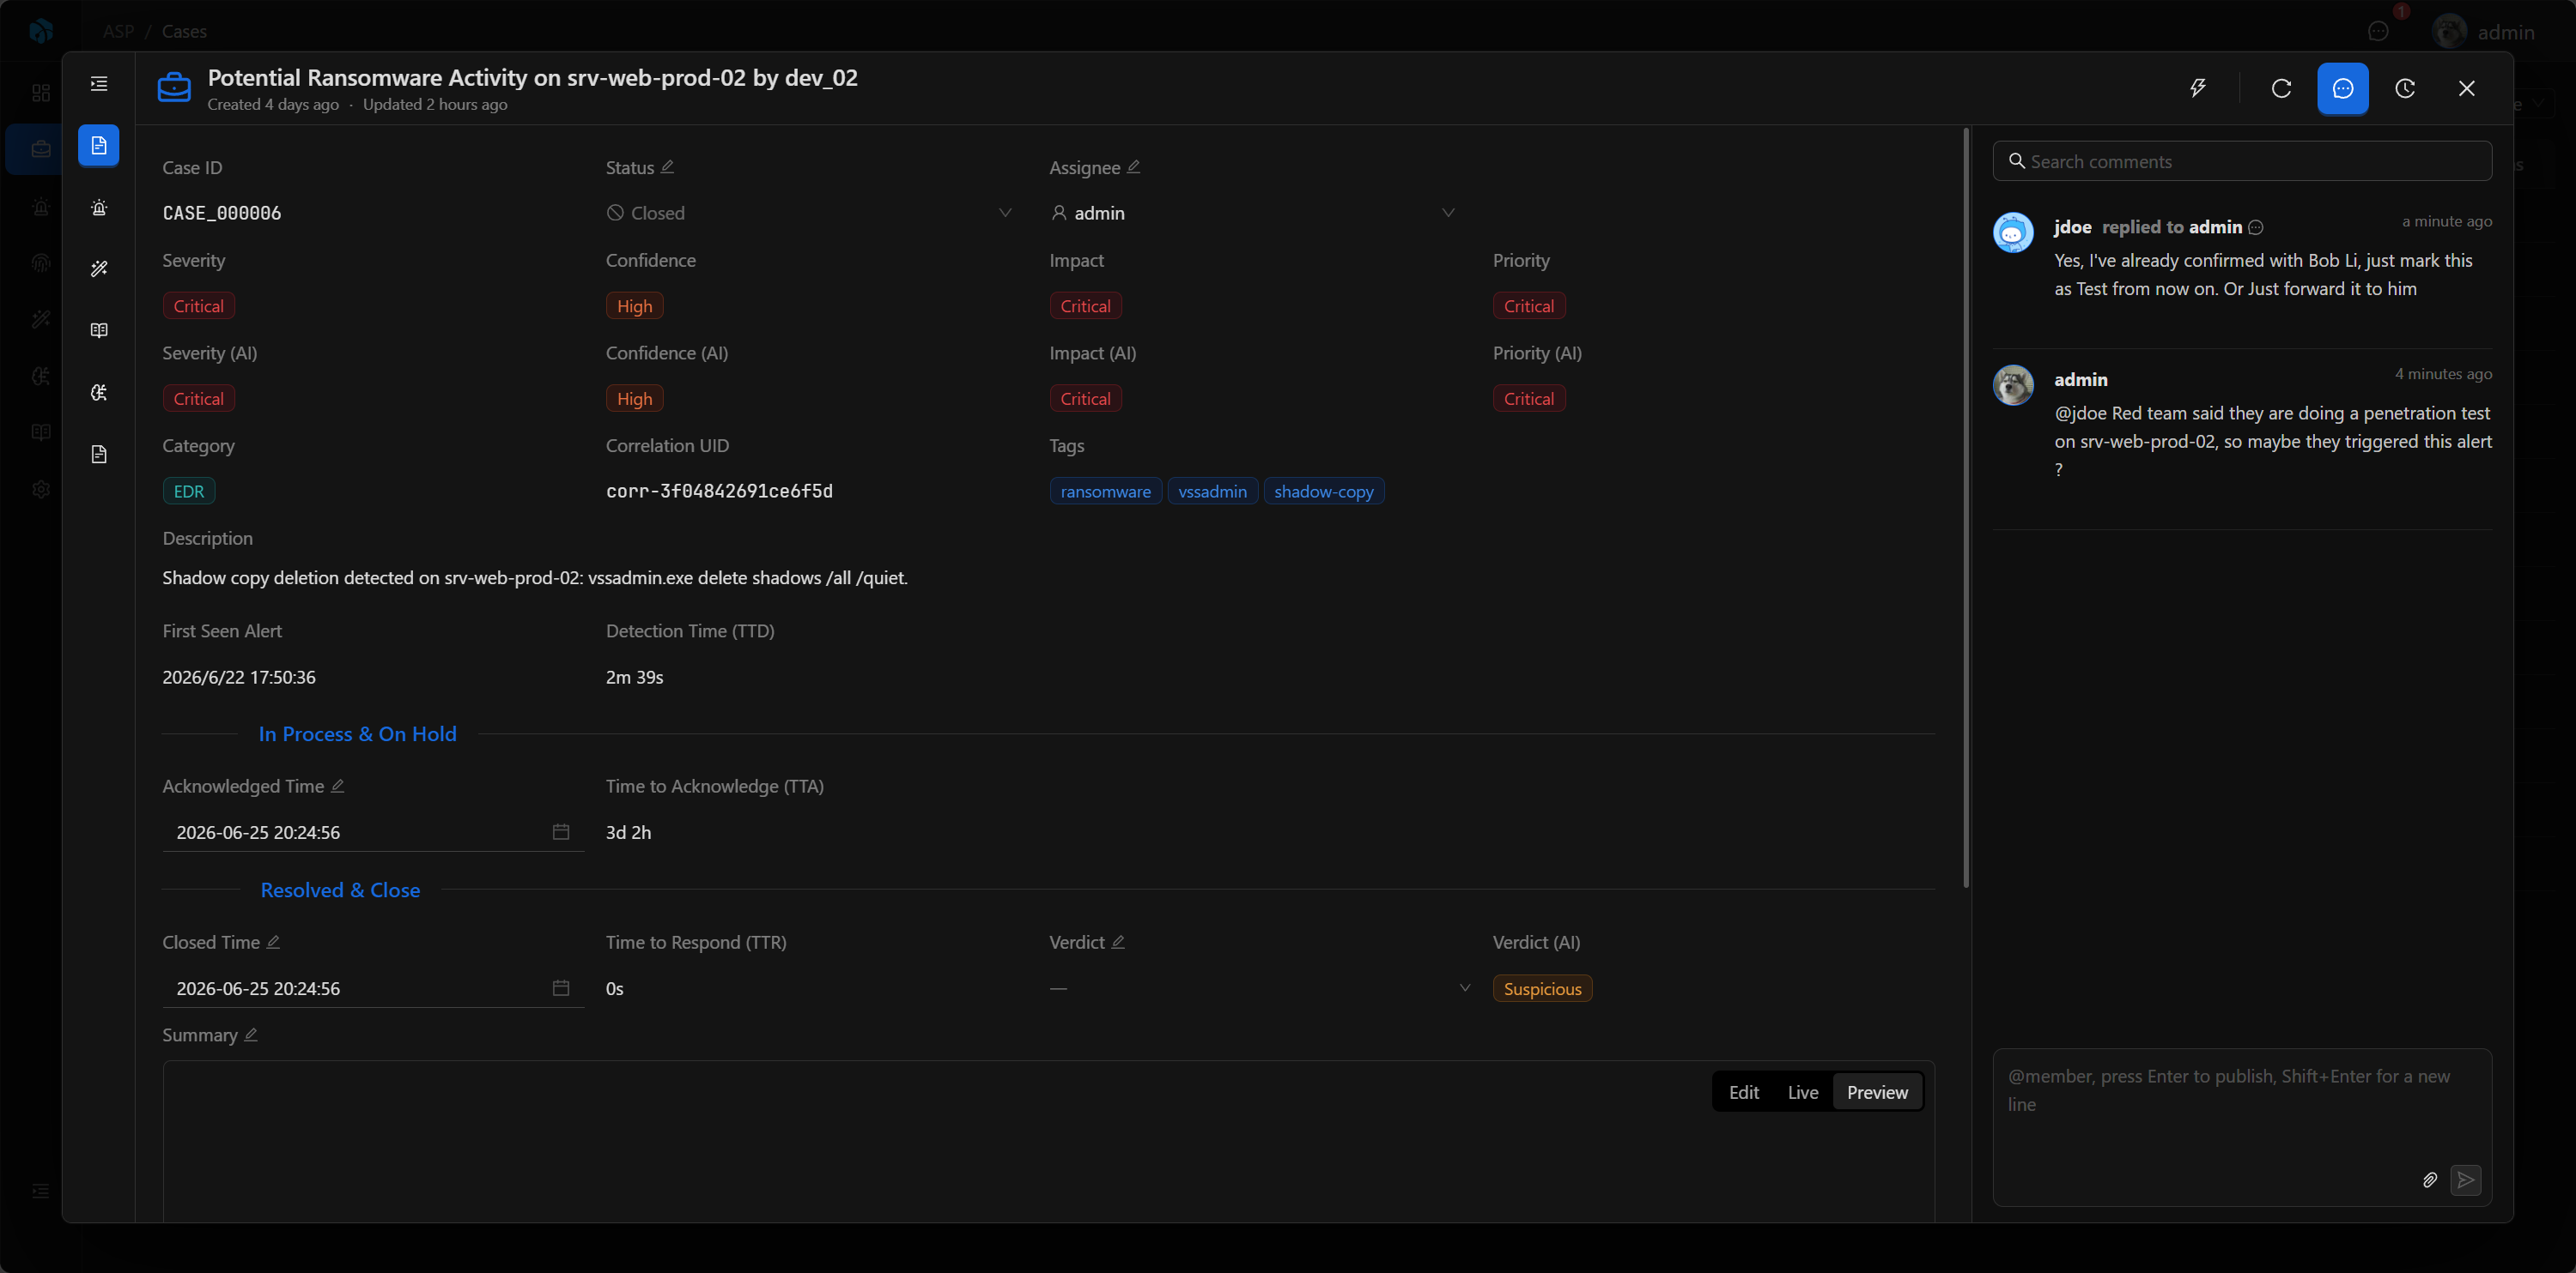Switch summary editor to Live mode
Viewport: 2576px width, 1273px height.
click(1802, 1092)
